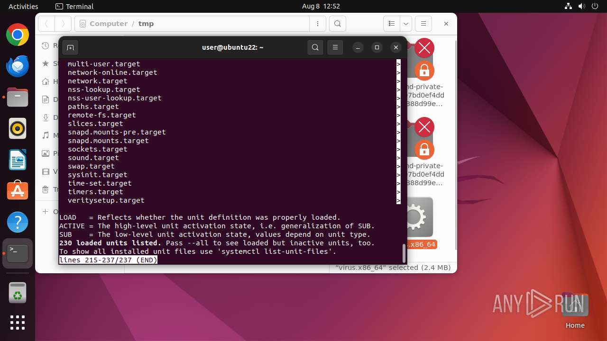The height and width of the screenshot is (341, 607).
Task: Switch Files to list view
Action: coord(392,24)
